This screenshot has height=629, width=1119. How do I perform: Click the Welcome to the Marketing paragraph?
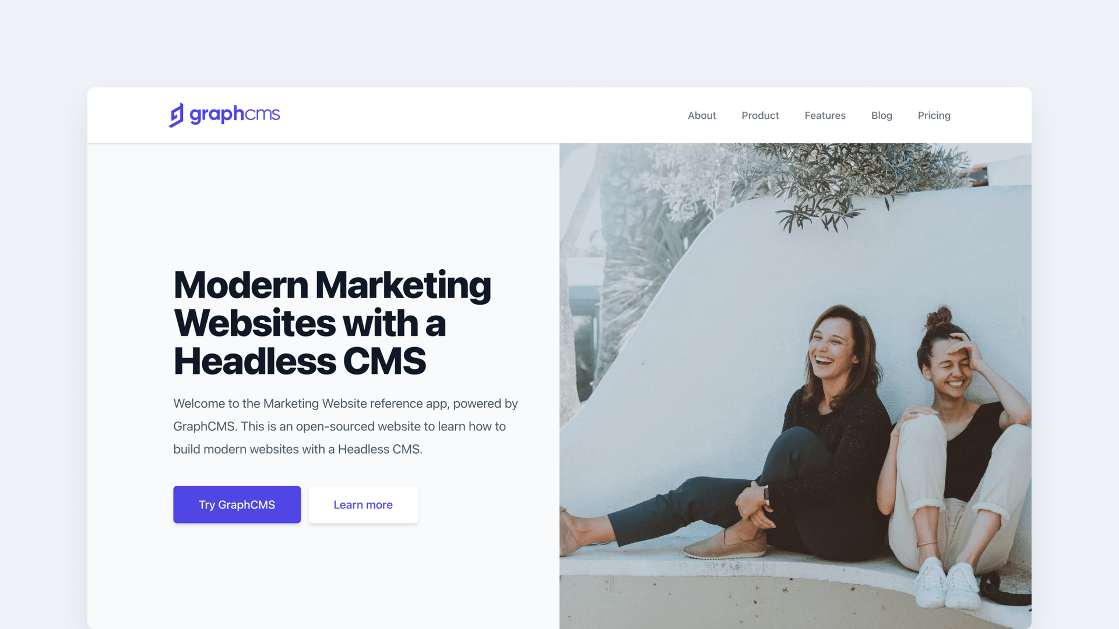click(x=346, y=426)
